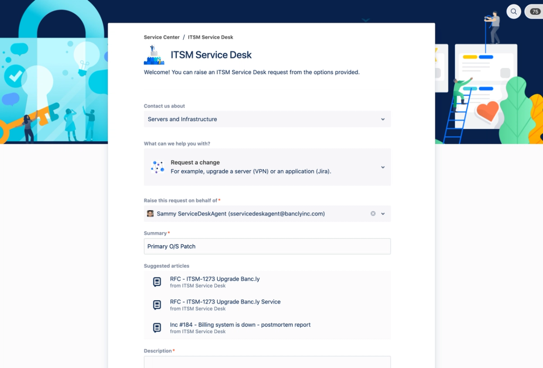
Task: Open article RFC - ITSM-1273 Upgrade Banc.ly
Action: pyautogui.click(x=215, y=279)
